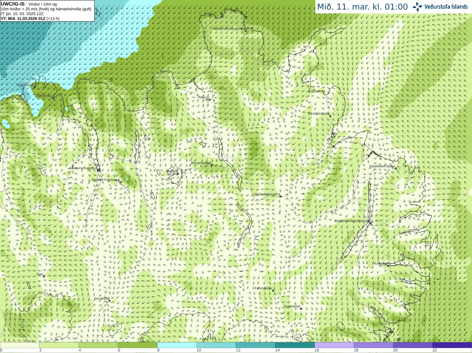
Task: Click the Sandbúðir station label
Action: (101, 298)
